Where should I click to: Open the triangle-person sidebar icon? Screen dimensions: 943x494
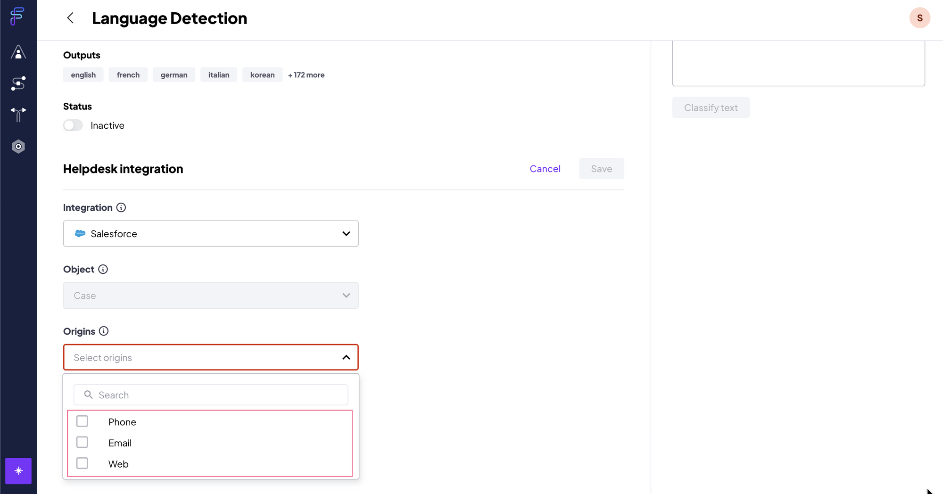point(18,52)
